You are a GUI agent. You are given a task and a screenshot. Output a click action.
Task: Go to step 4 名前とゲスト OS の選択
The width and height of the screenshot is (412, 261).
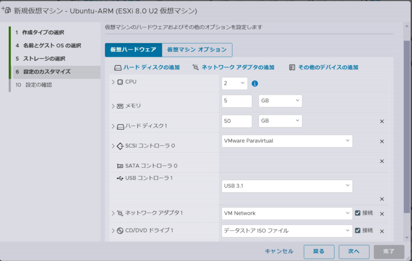tap(48, 46)
